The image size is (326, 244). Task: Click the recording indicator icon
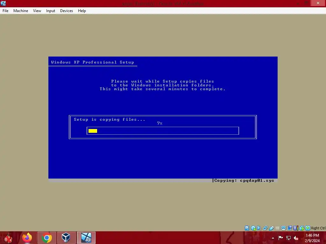pos(289,228)
